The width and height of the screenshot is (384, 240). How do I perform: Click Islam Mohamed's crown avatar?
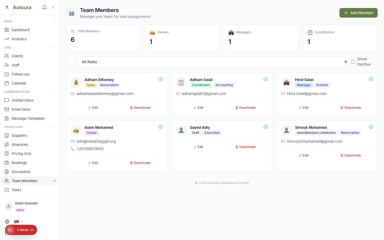[x=76, y=130]
